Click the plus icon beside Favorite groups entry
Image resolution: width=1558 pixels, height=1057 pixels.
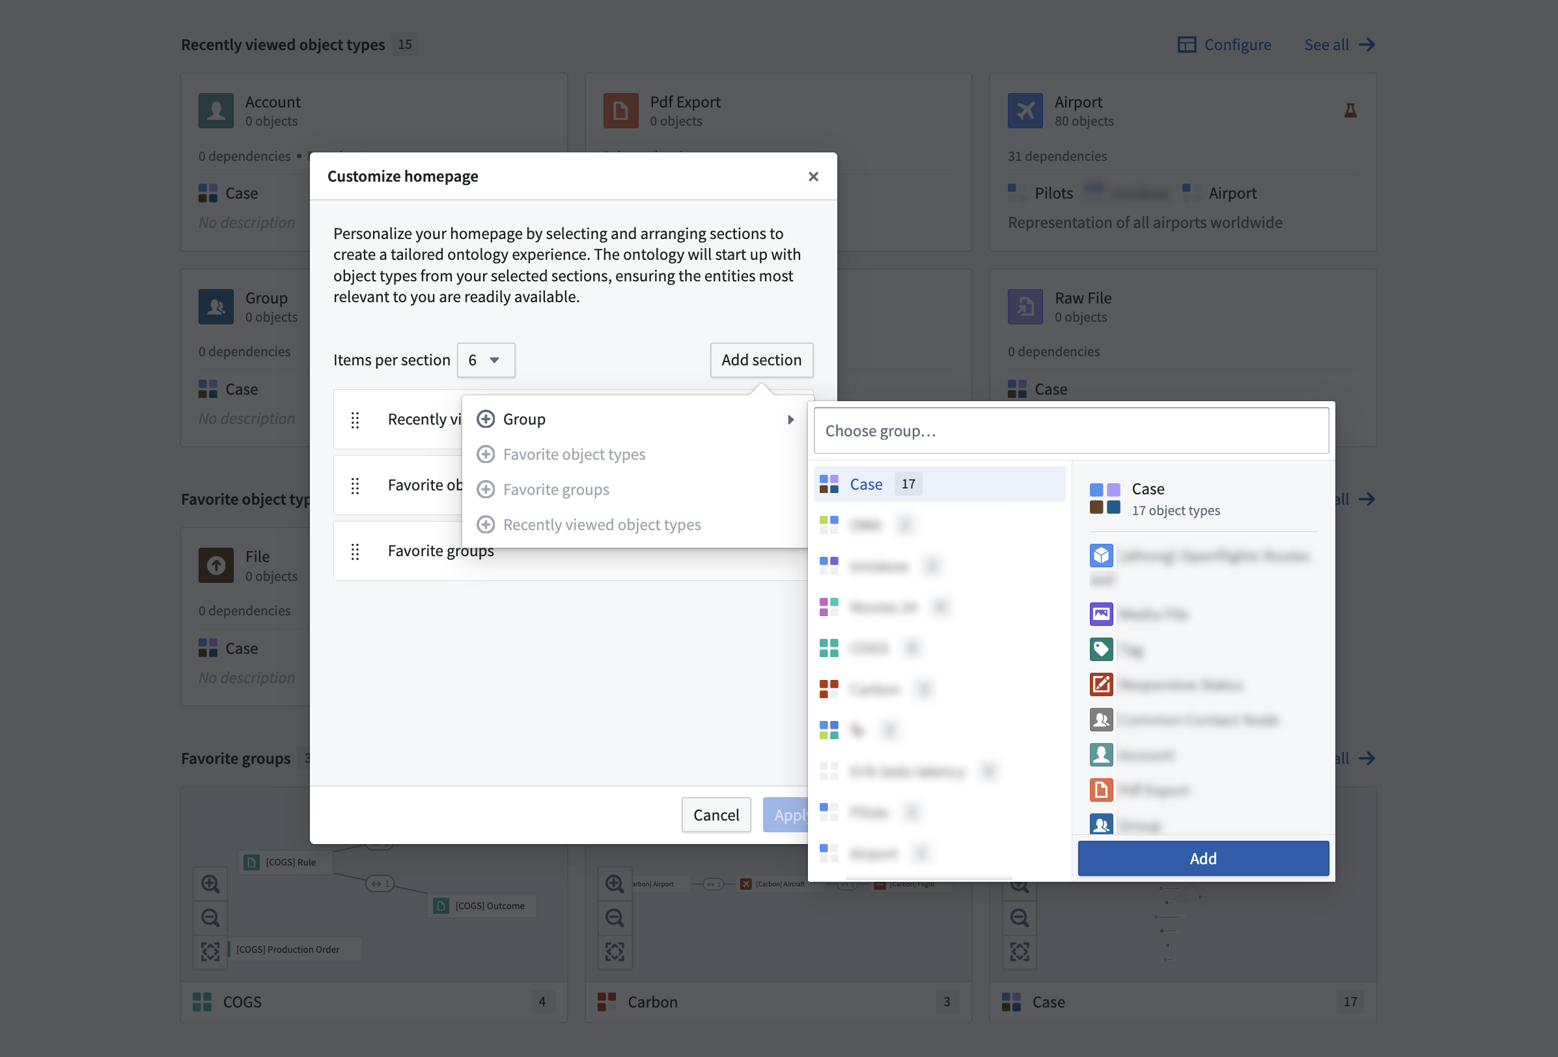click(485, 490)
